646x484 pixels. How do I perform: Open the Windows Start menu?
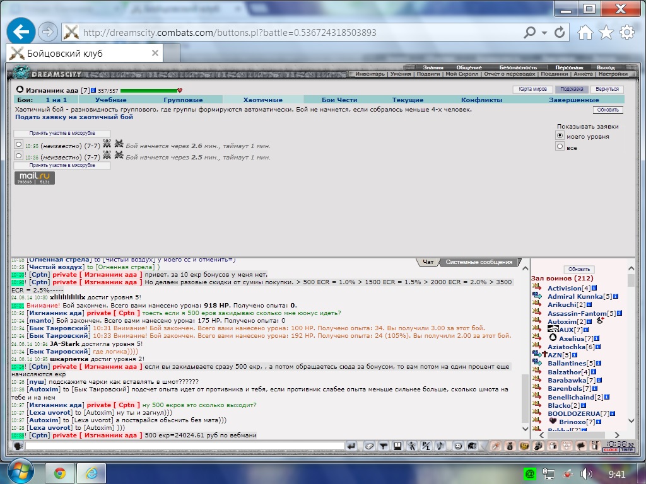tap(21, 471)
